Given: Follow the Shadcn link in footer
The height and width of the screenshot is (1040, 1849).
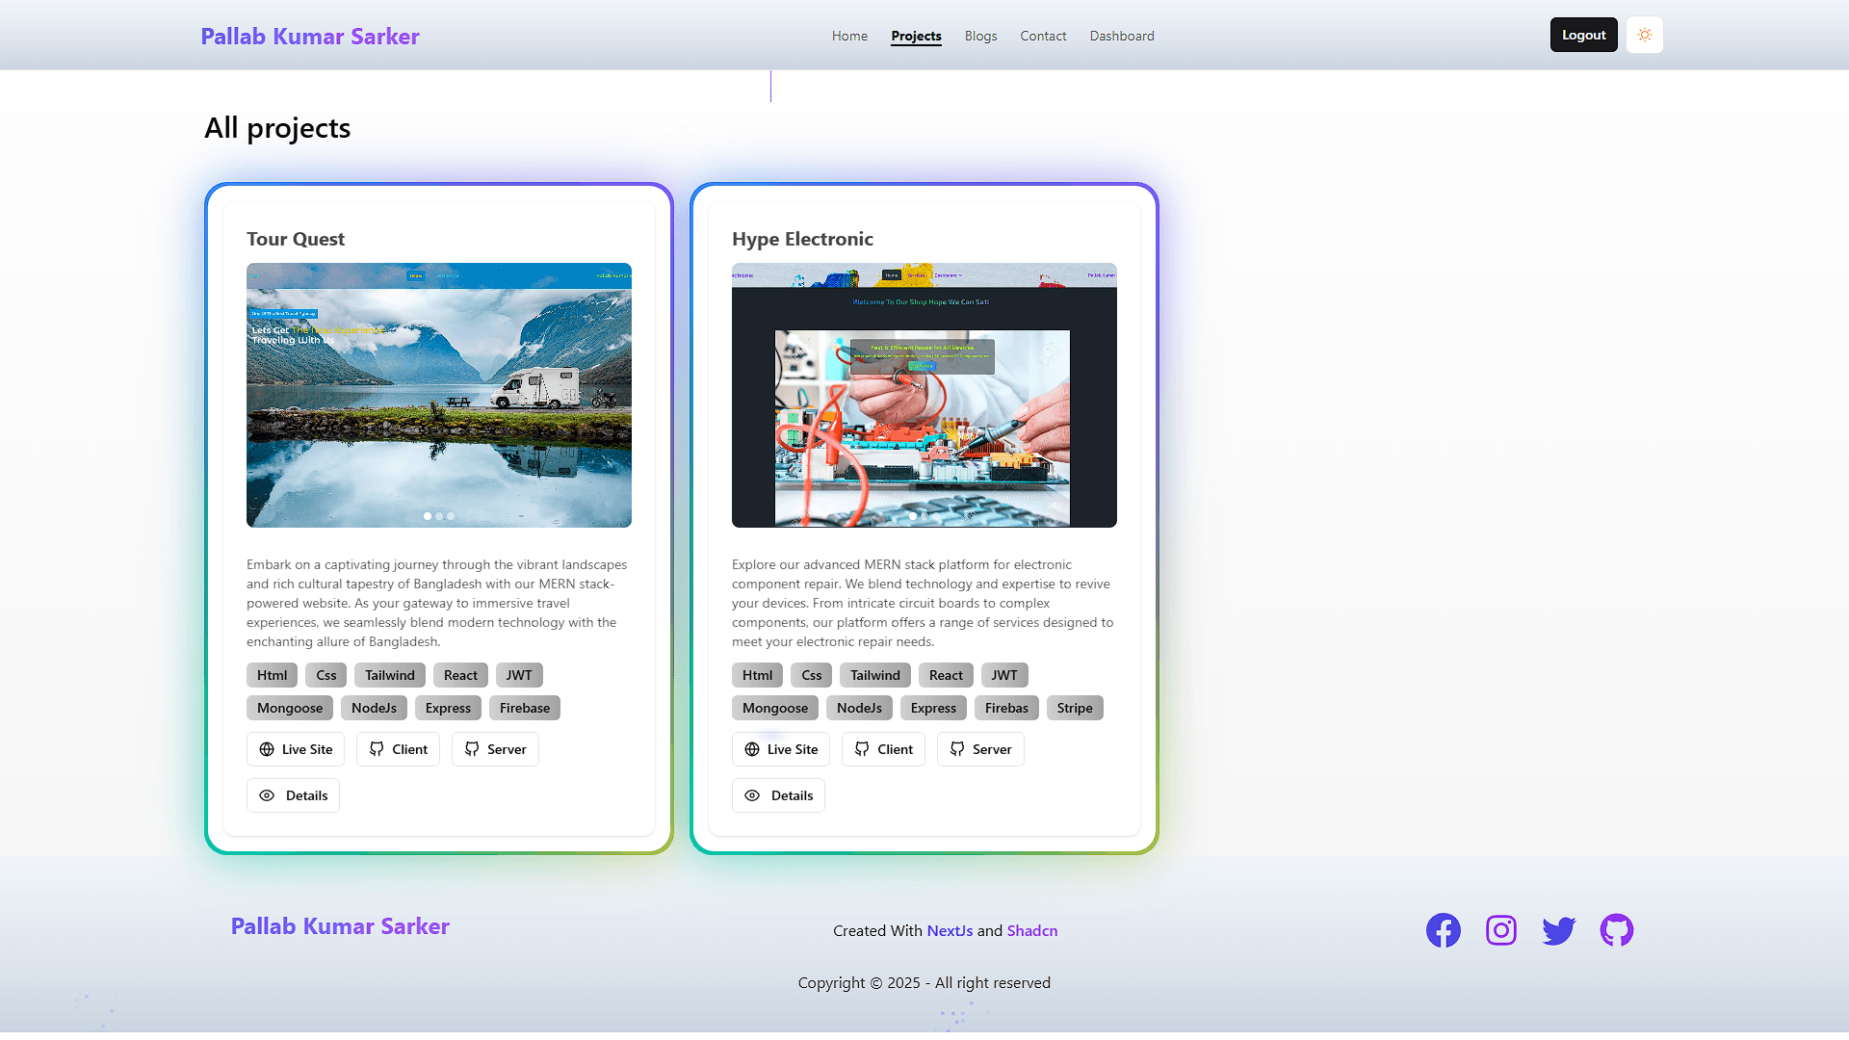Looking at the screenshot, I should pyautogui.click(x=1032, y=931).
